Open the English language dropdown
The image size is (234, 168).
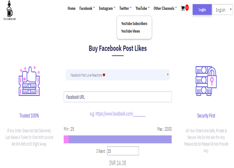223,9
